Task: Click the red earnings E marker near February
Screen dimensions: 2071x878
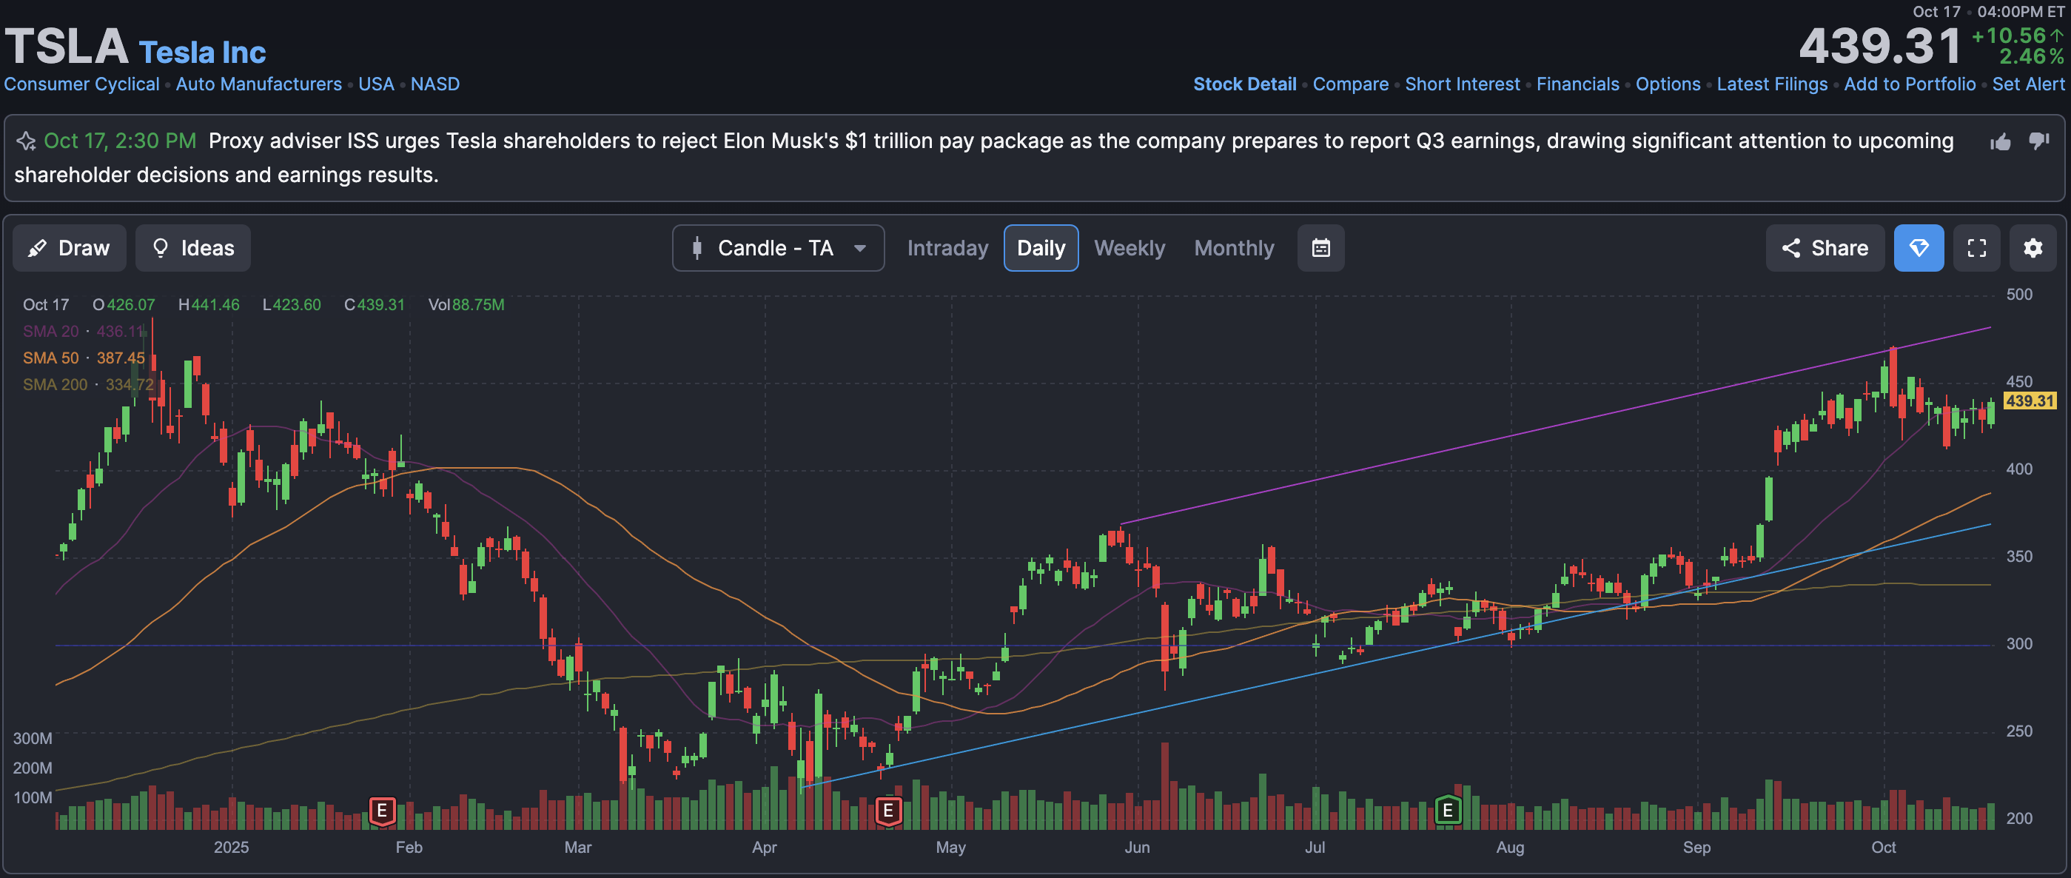Action: [382, 811]
